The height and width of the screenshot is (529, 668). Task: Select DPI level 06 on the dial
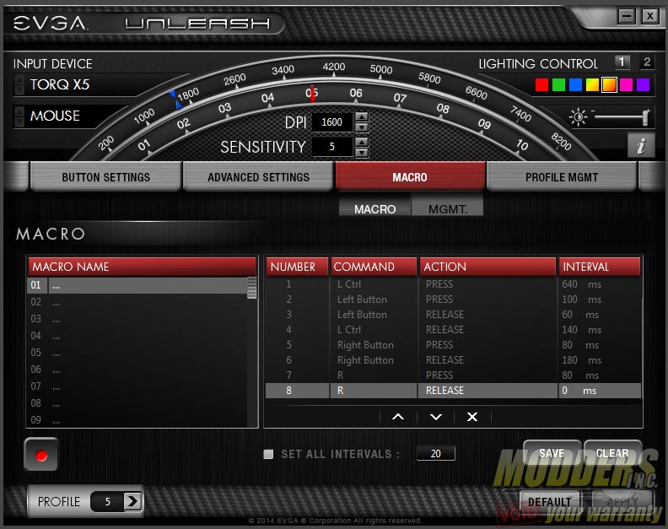(x=356, y=93)
